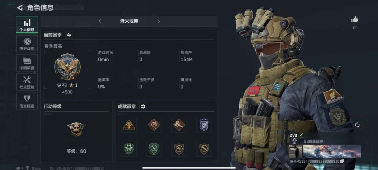378x170 pixels.
Task: Click the dragon banner thumbnail
Action: click(x=332, y=151)
